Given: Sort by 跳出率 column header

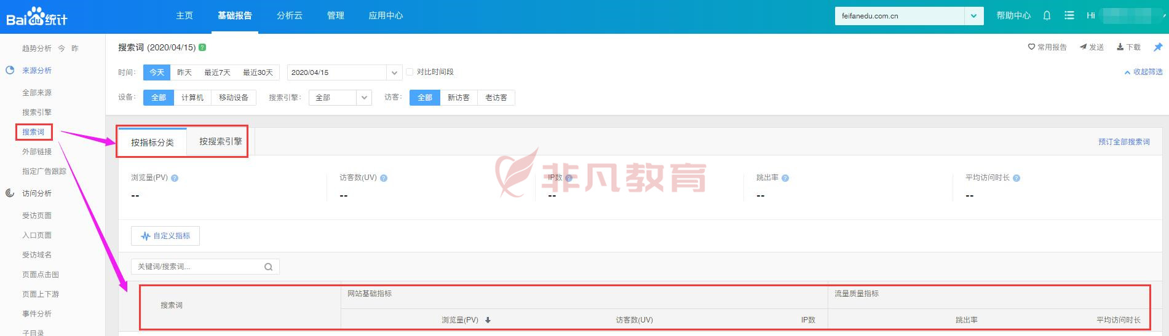Looking at the screenshot, I should [x=967, y=320].
